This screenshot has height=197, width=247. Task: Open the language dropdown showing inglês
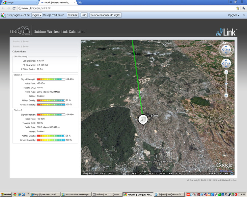[37, 15]
